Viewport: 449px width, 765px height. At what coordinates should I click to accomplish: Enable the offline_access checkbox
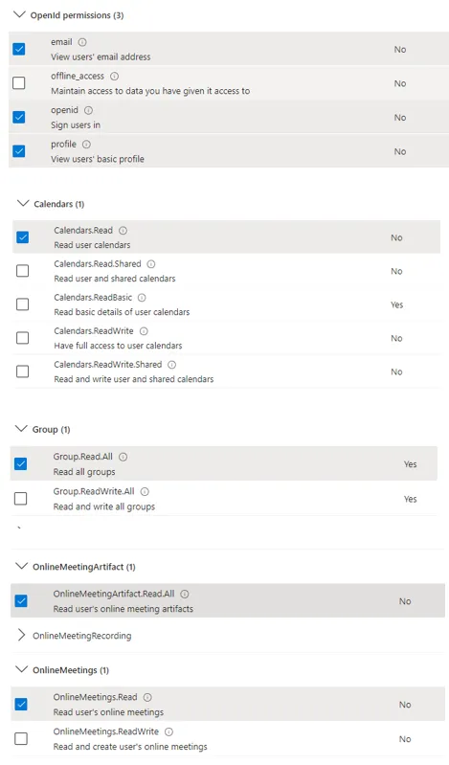coord(19,83)
